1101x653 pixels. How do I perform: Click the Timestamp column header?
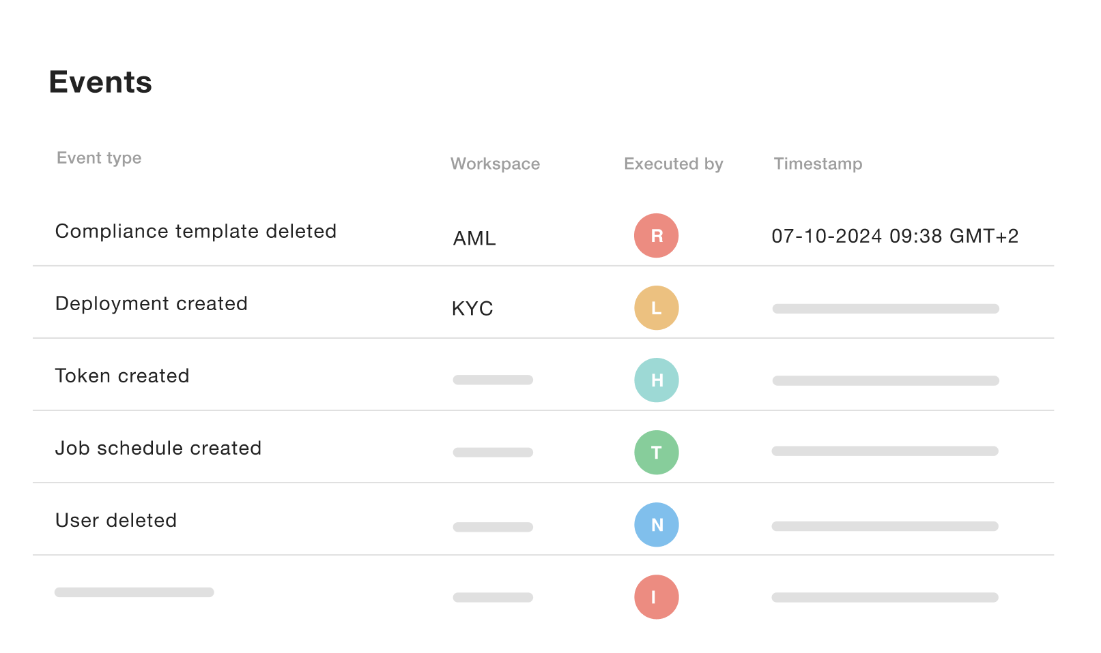pos(818,164)
